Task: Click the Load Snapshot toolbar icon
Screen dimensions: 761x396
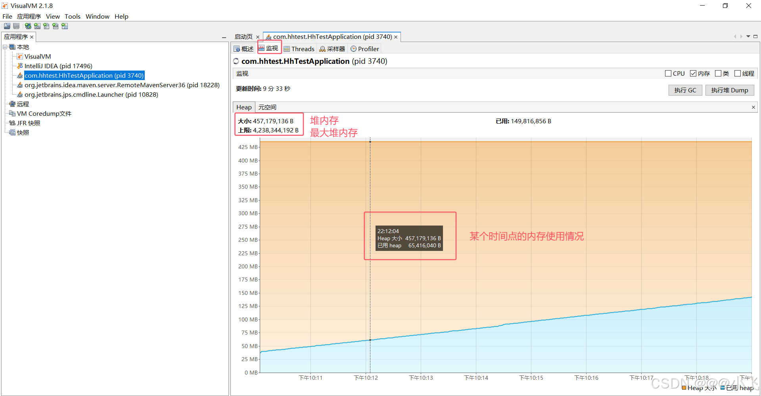Action: pos(7,26)
